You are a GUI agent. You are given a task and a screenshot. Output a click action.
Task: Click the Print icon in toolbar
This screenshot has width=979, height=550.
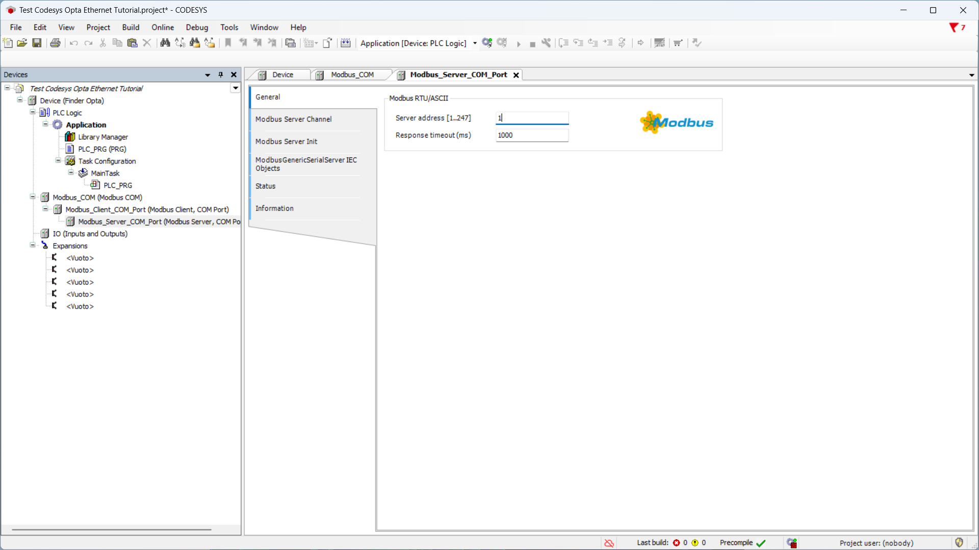tap(55, 43)
